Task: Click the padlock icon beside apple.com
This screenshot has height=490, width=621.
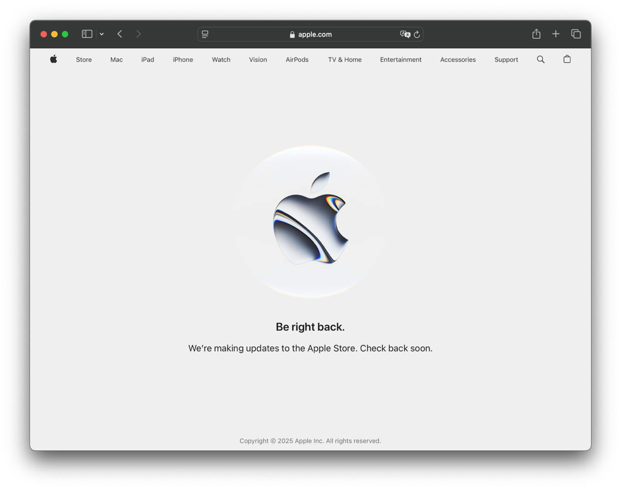Action: 292,35
